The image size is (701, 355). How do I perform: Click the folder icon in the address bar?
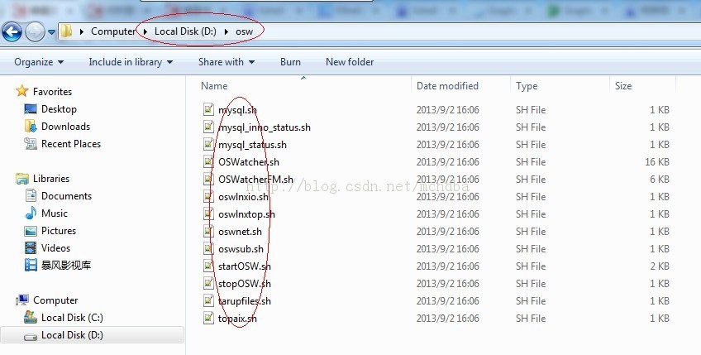67,31
